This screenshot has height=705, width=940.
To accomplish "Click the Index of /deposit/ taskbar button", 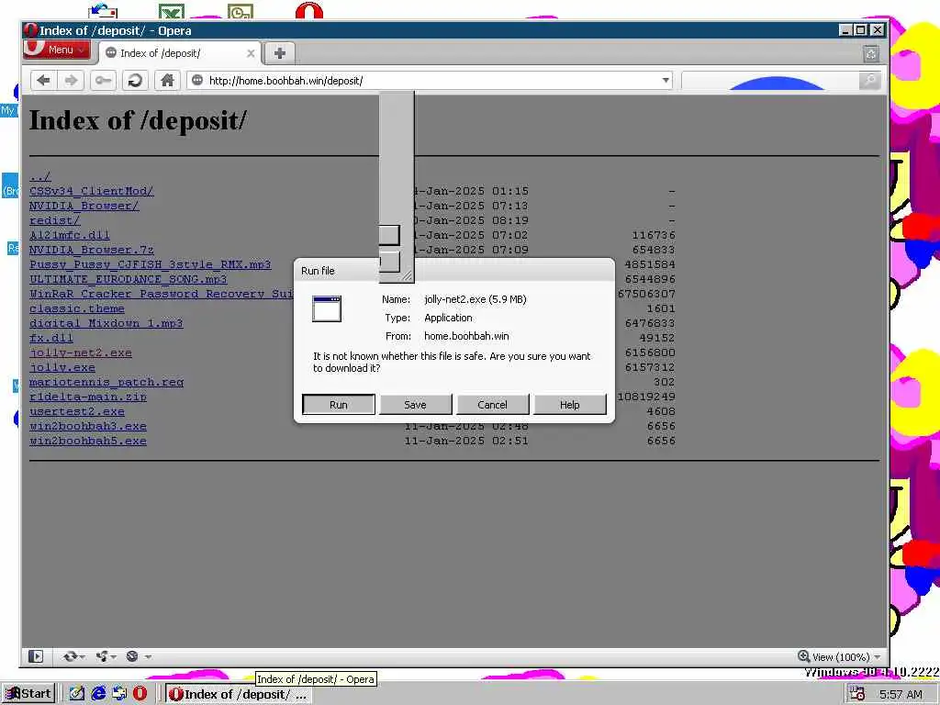I will 238,694.
